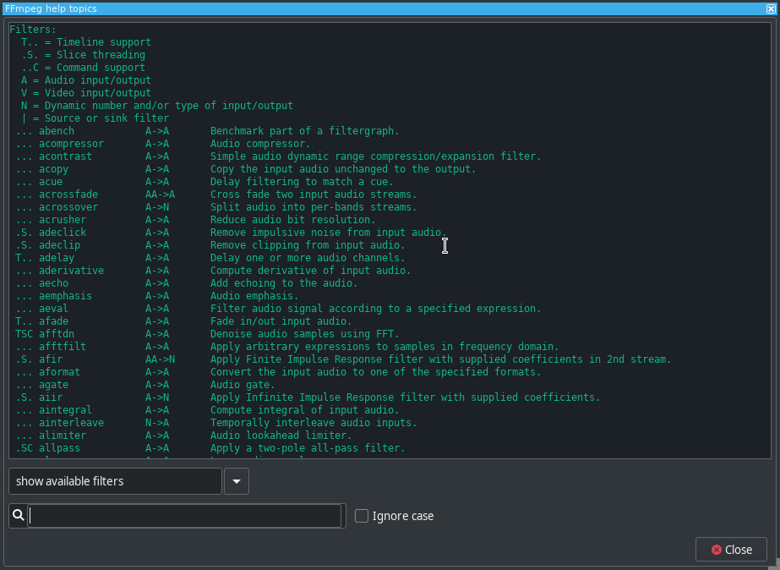Image resolution: width=780 pixels, height=570 pixels.
Task: Click the Close button
Action: pyautogui.click(x=731, y=550)
